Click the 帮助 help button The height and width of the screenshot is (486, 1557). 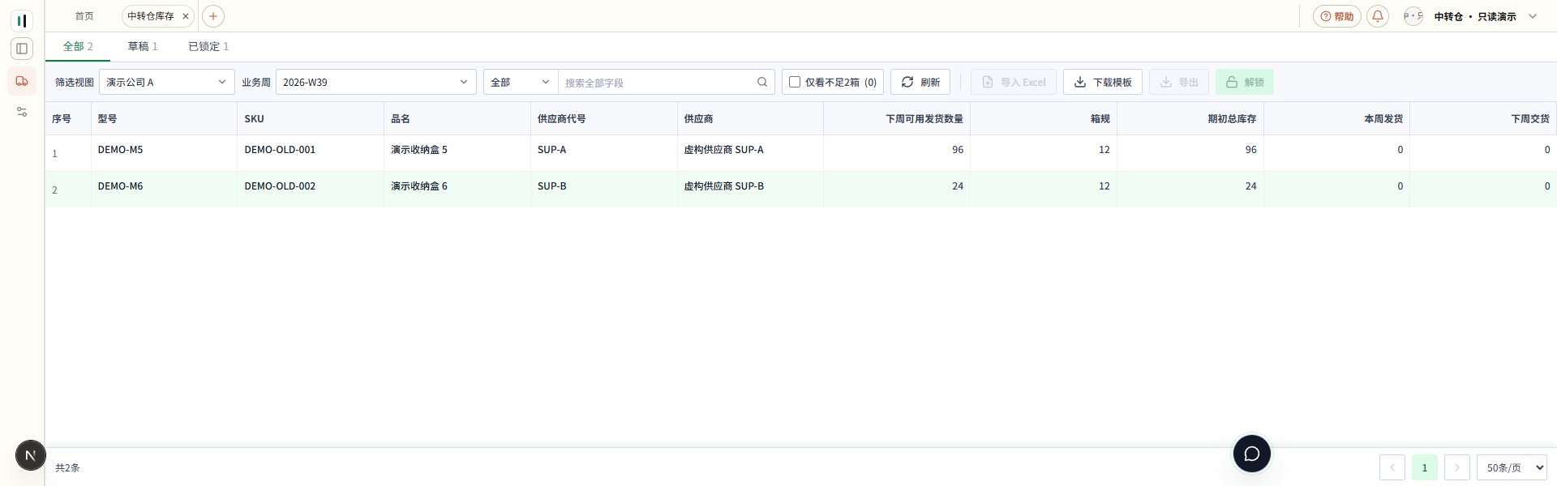click(x=1337, y=16)
